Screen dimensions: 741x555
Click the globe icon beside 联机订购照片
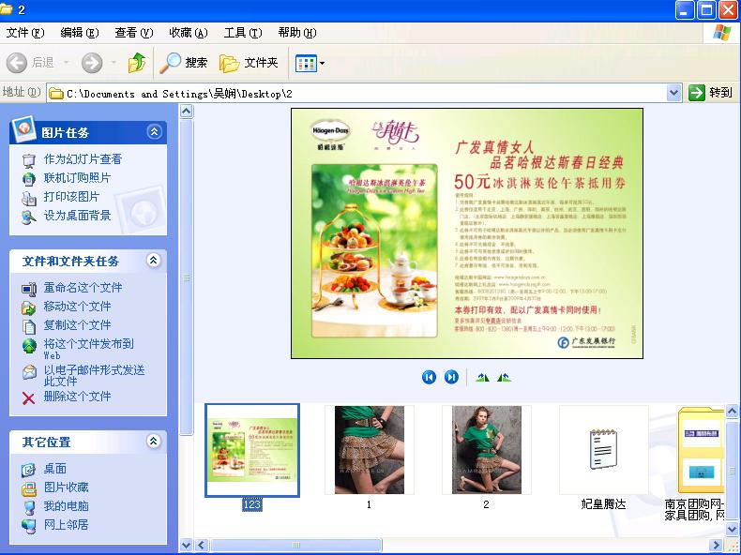click(29, 179)
